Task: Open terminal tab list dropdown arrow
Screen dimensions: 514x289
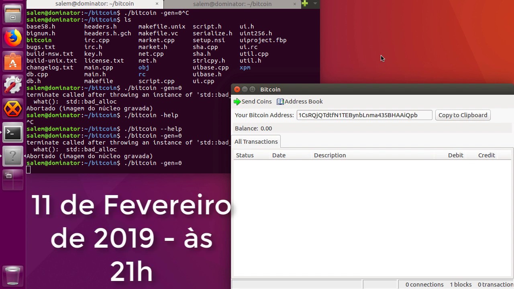Action: [x=315, y=4]
